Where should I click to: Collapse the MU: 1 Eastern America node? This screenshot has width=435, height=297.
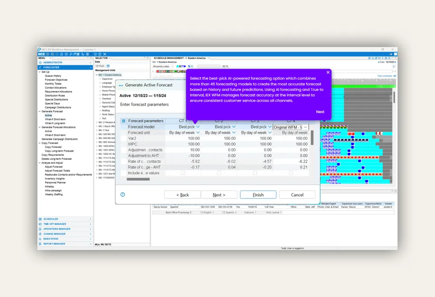[97, 75]
